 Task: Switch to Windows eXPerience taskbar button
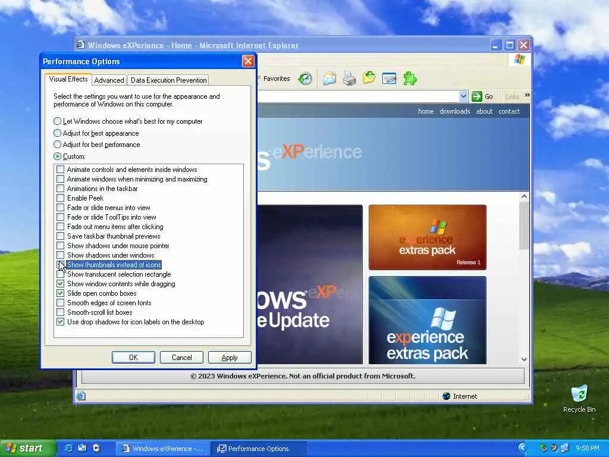click(163, 449)
